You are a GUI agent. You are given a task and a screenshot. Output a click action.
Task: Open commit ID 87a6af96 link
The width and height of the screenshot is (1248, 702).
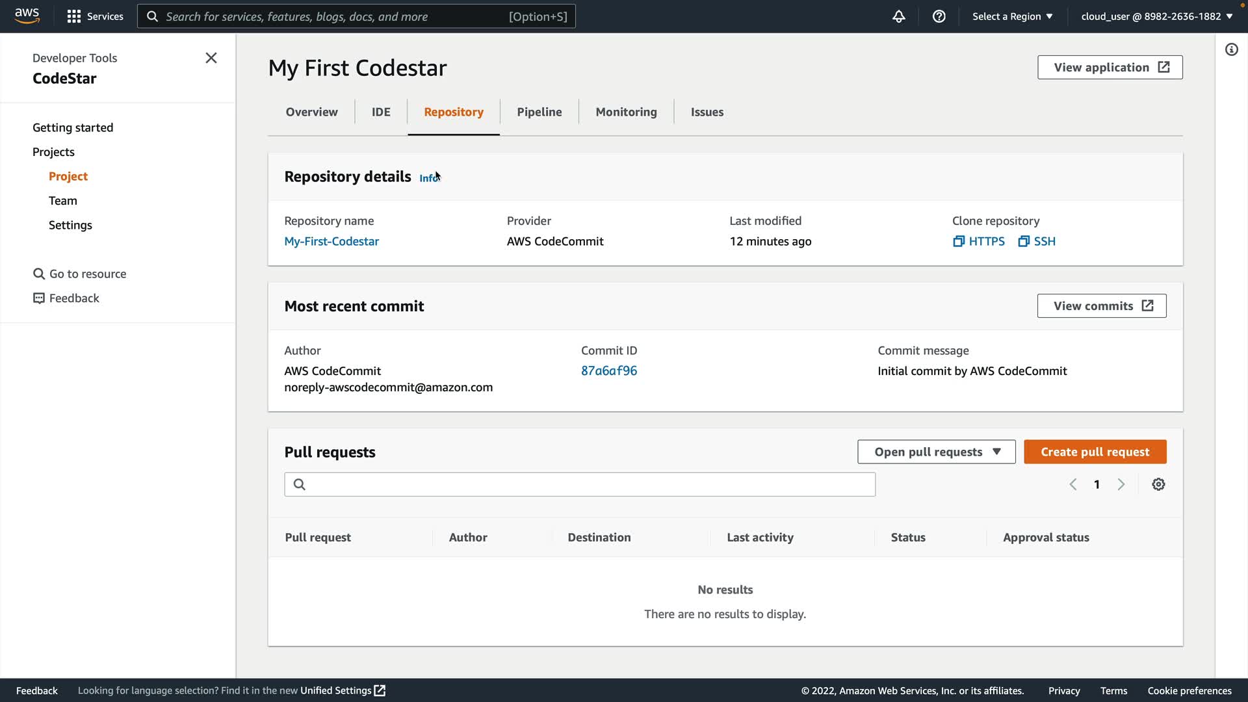[x=608, y=370]
